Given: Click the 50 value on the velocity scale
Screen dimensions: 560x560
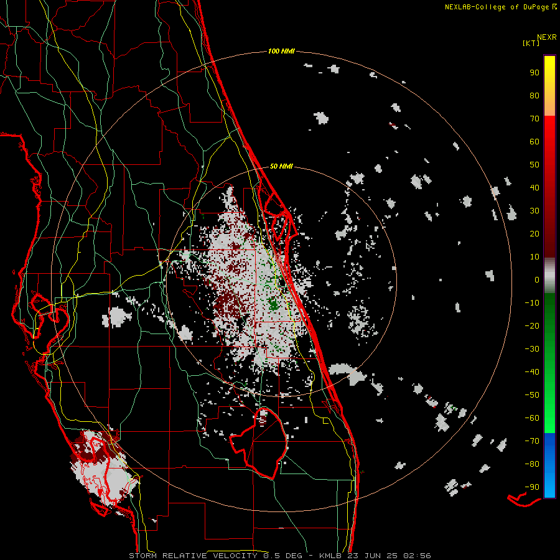Looking at the screenshot, I should (534, 165).
